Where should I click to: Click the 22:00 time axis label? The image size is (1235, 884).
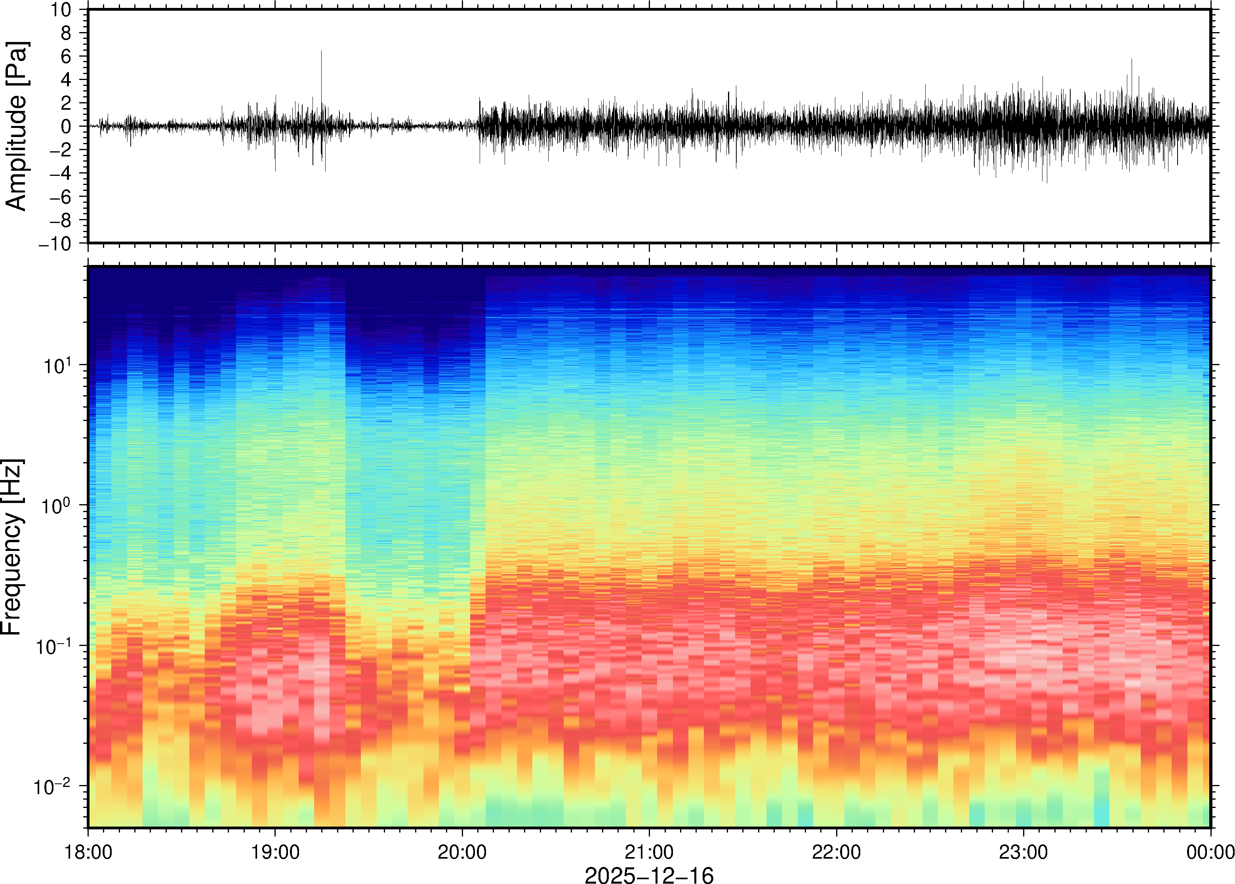pyautogui.click(x=836, y=852)
